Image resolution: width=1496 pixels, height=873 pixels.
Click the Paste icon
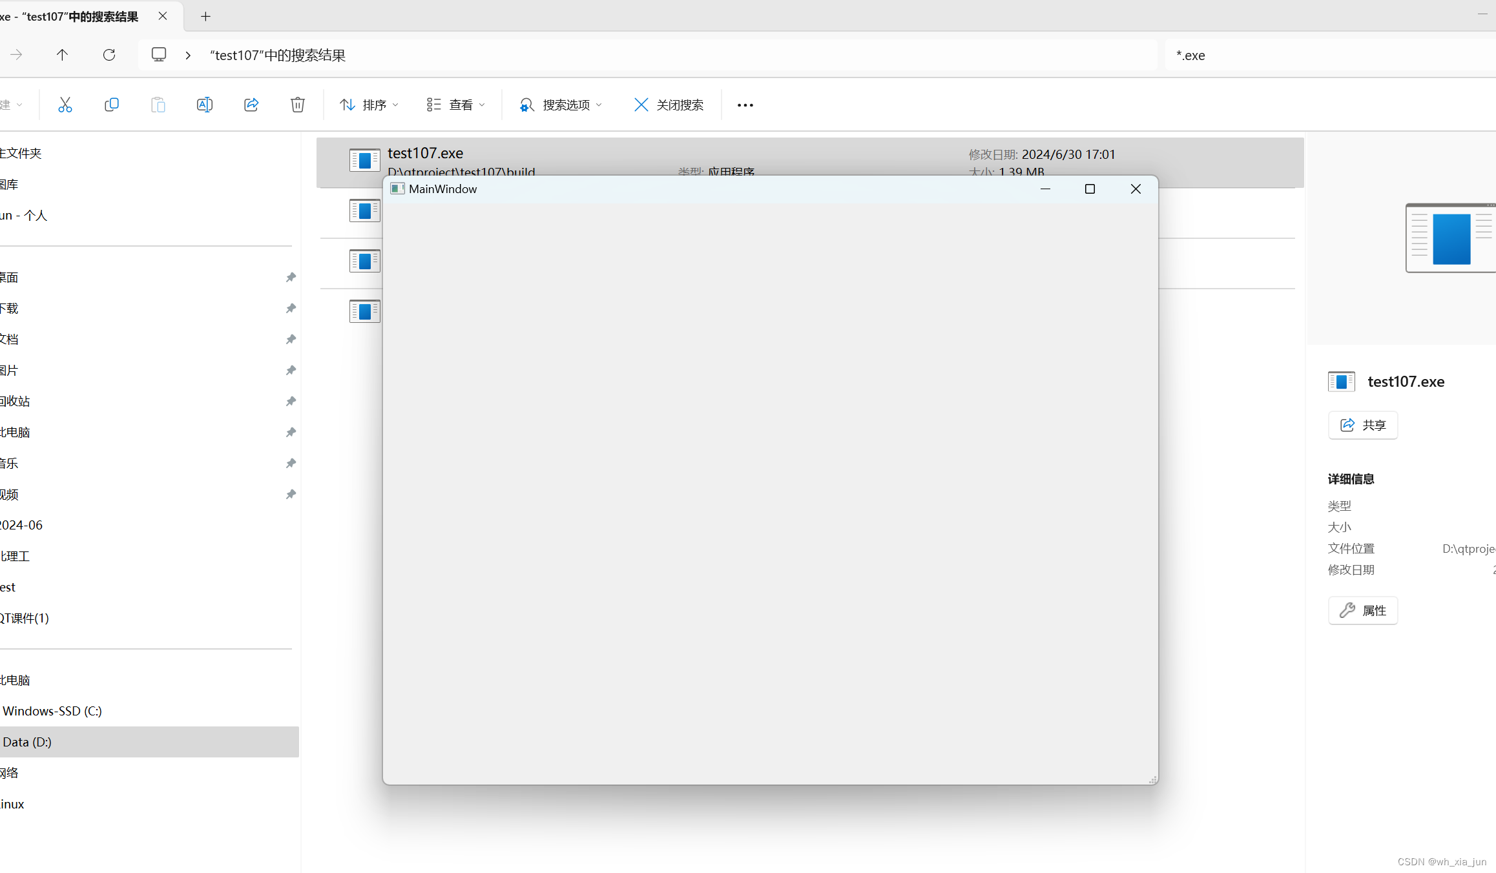click(x=158, y=104)
